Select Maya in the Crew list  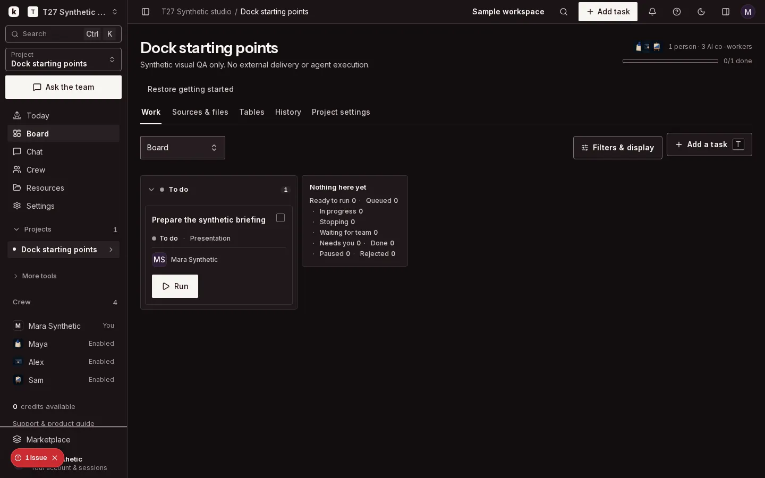63,344
